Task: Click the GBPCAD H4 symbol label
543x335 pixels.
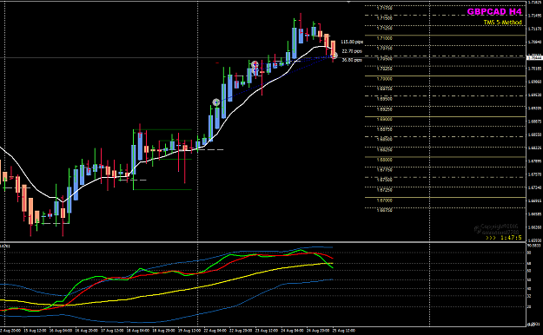Action: (494, 12)
